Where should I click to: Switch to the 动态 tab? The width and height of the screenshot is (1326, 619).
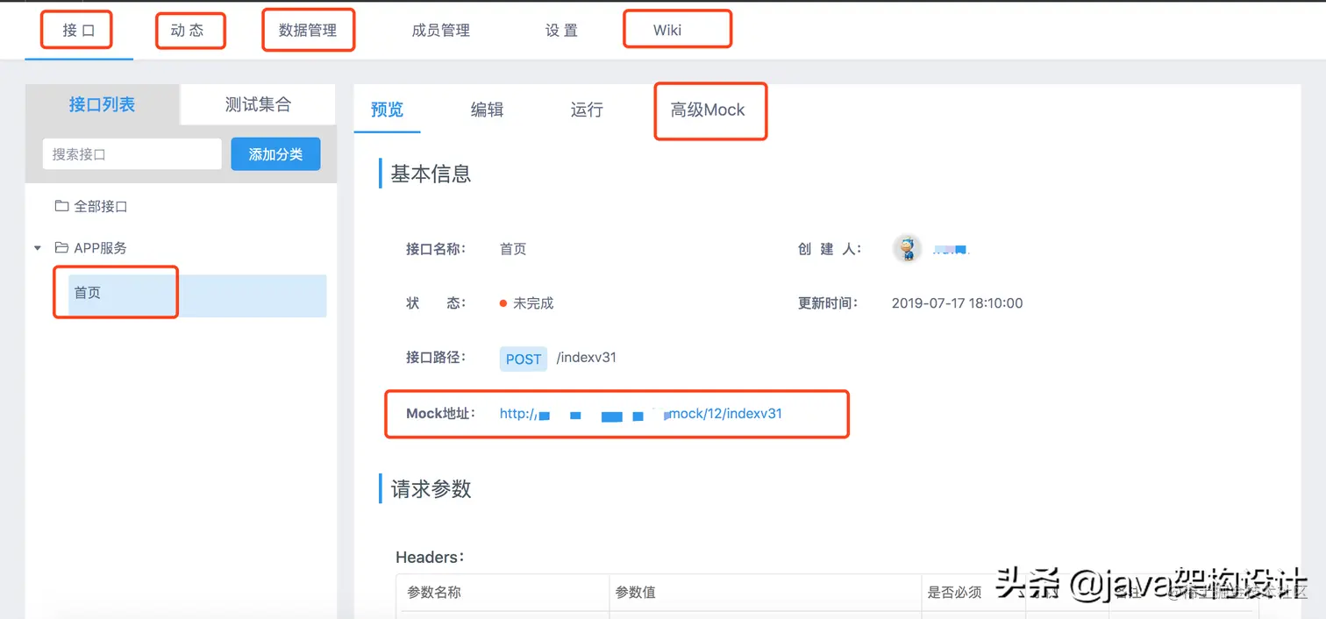click(x=189, y=29)
